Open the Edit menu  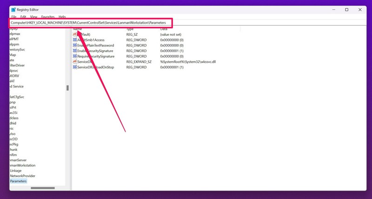[x=23, y=17]
